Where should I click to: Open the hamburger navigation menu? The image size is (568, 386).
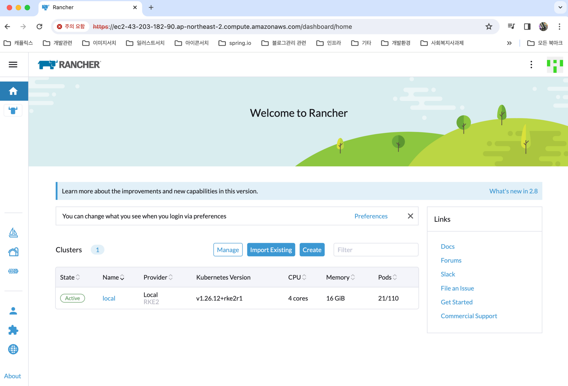(13, 65)
